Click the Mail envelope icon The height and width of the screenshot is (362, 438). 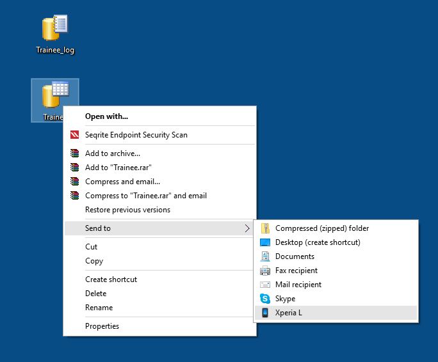[265, 285]
